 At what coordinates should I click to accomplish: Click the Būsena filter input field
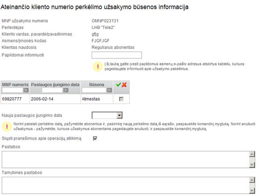(94, 90)
